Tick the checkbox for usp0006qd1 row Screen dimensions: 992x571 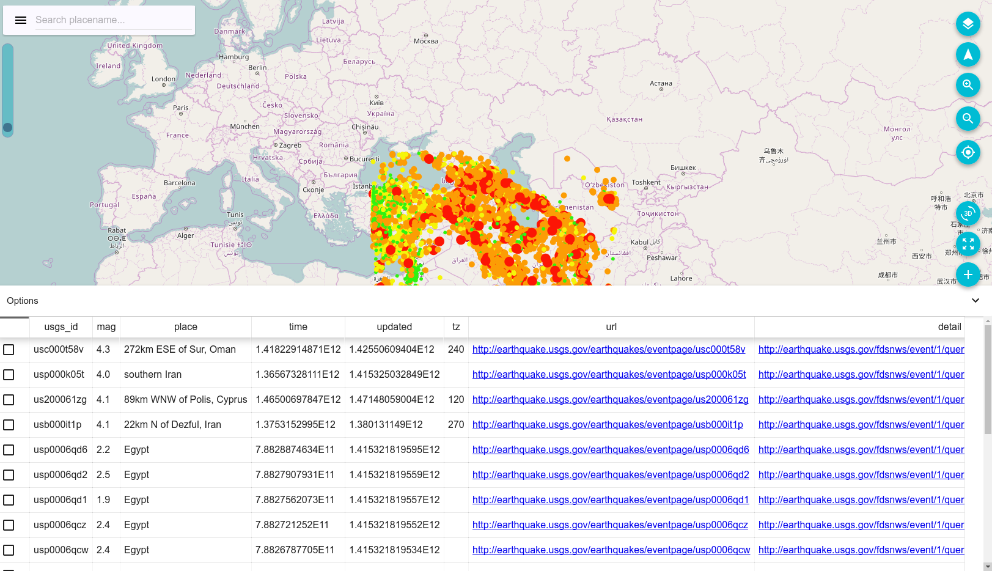pyautogui.click(x=9, y=500)
